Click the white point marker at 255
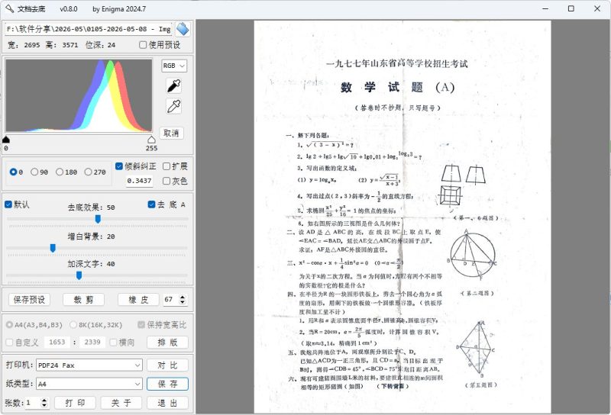The width and height of the screenshot is (611, 415). pos(151,140)
